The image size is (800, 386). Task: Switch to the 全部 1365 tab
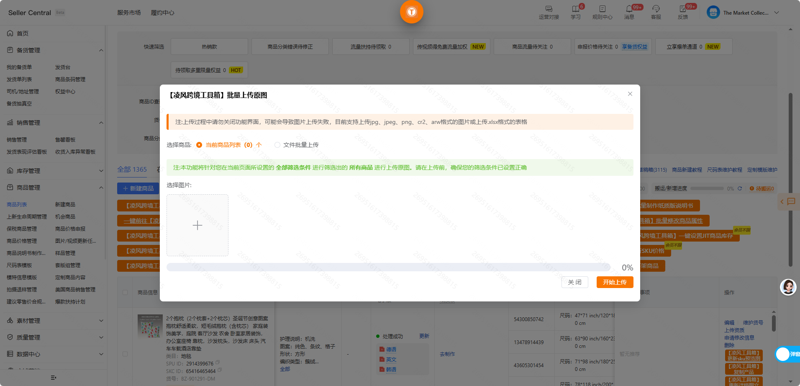pos(132,169)
